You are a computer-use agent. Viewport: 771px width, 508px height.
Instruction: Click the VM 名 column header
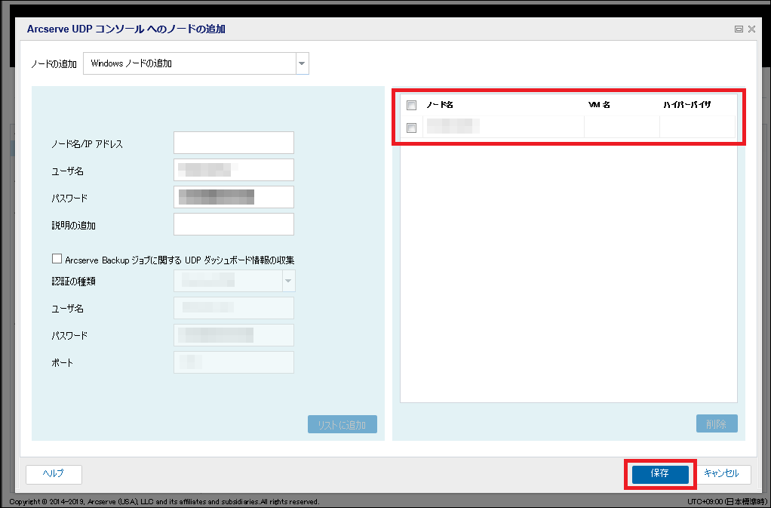599,105
